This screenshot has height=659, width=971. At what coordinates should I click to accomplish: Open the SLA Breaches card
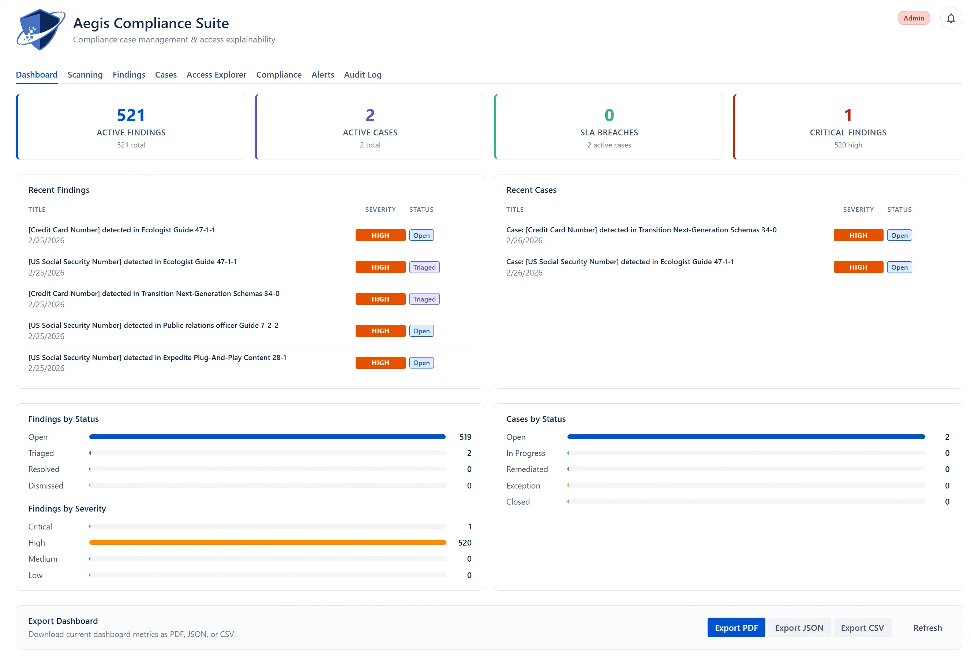[608, 127]
